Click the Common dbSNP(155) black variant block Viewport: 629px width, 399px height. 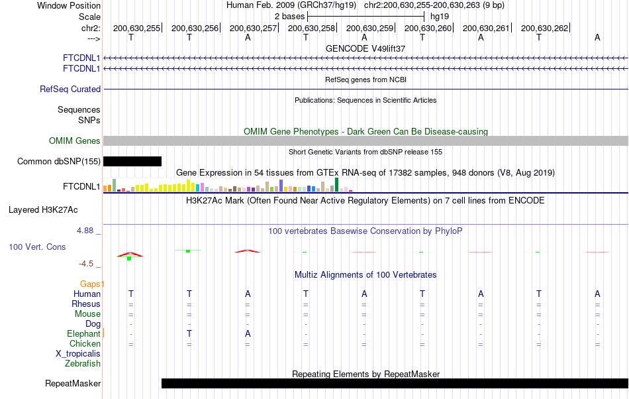[x=132, y=161]
